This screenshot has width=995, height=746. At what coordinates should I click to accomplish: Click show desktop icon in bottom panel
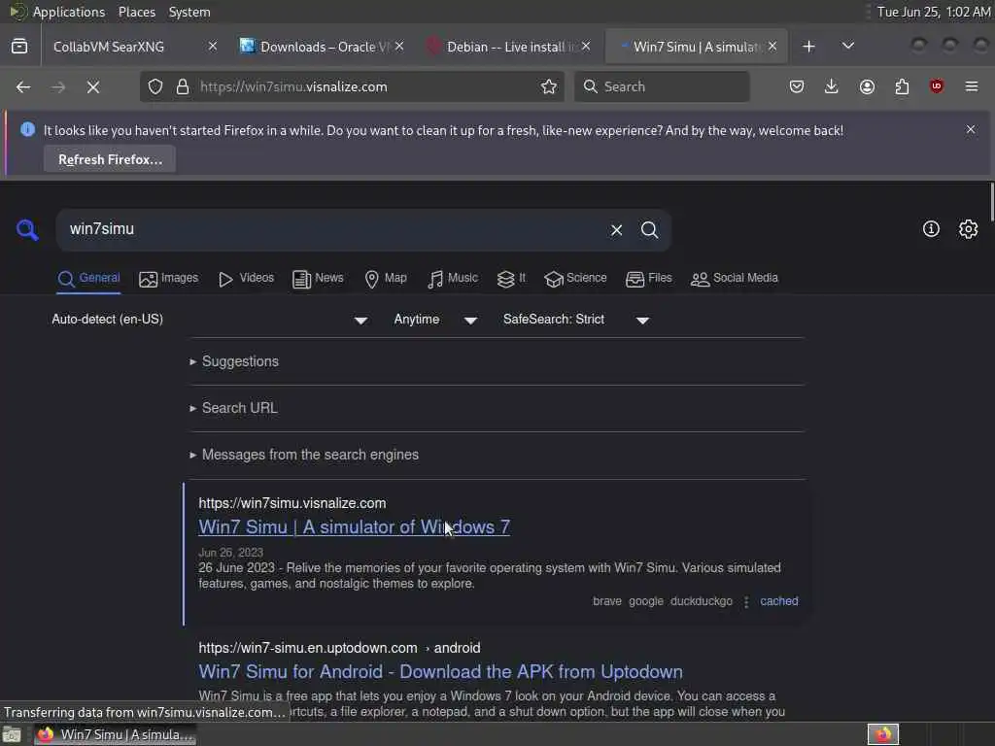(x=12, y=734)
